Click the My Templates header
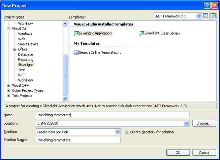220x160 pixels. tap(87, 44)
